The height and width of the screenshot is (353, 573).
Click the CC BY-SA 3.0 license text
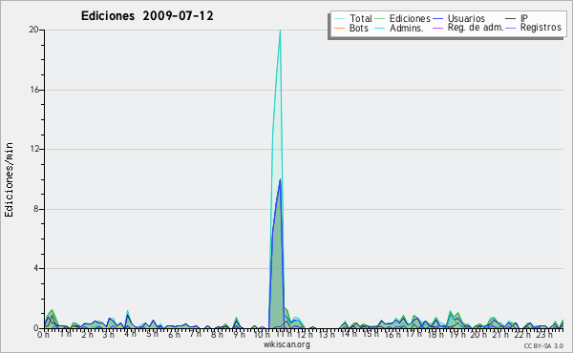tap(543, 345)
